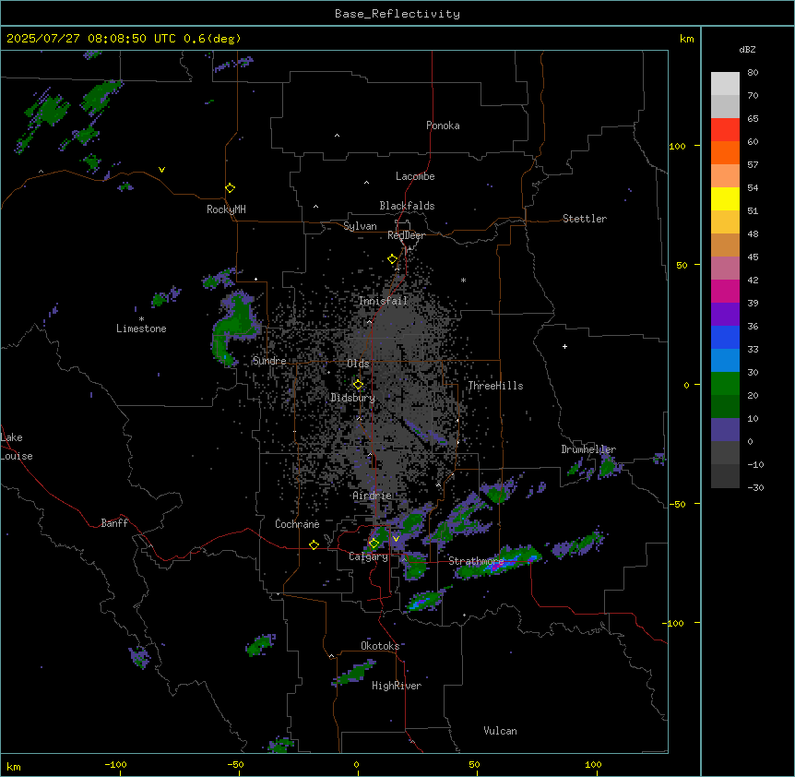Select the Lacombe town label
Image resolution: width=795 pixels, height=777 pixels.
(x=415, y=176)
